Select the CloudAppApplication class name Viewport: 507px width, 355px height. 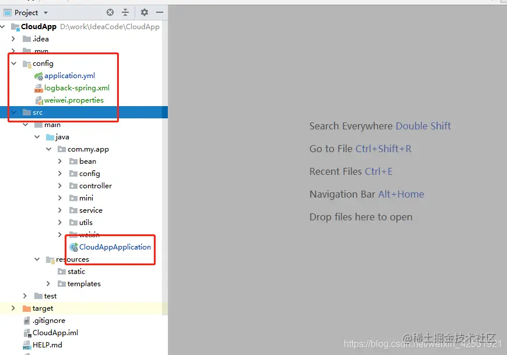pos(115,247)
